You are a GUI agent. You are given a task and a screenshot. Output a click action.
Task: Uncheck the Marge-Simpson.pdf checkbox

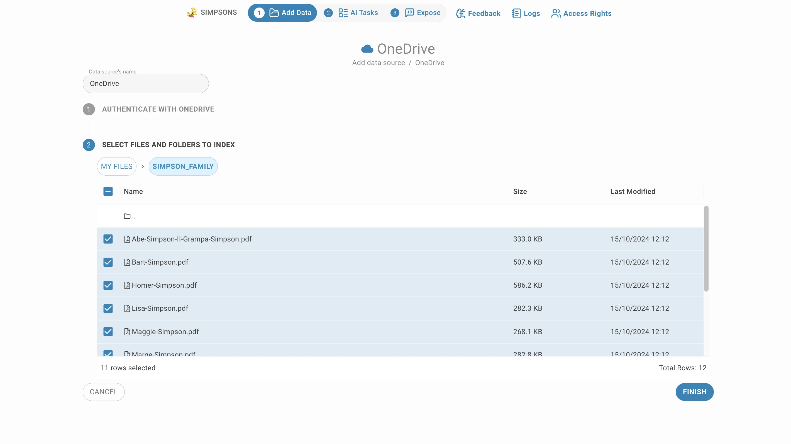point(108,354)
